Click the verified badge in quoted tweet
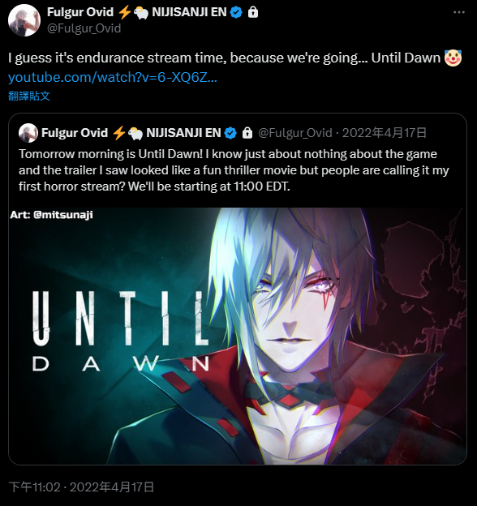 click(230, 133)
